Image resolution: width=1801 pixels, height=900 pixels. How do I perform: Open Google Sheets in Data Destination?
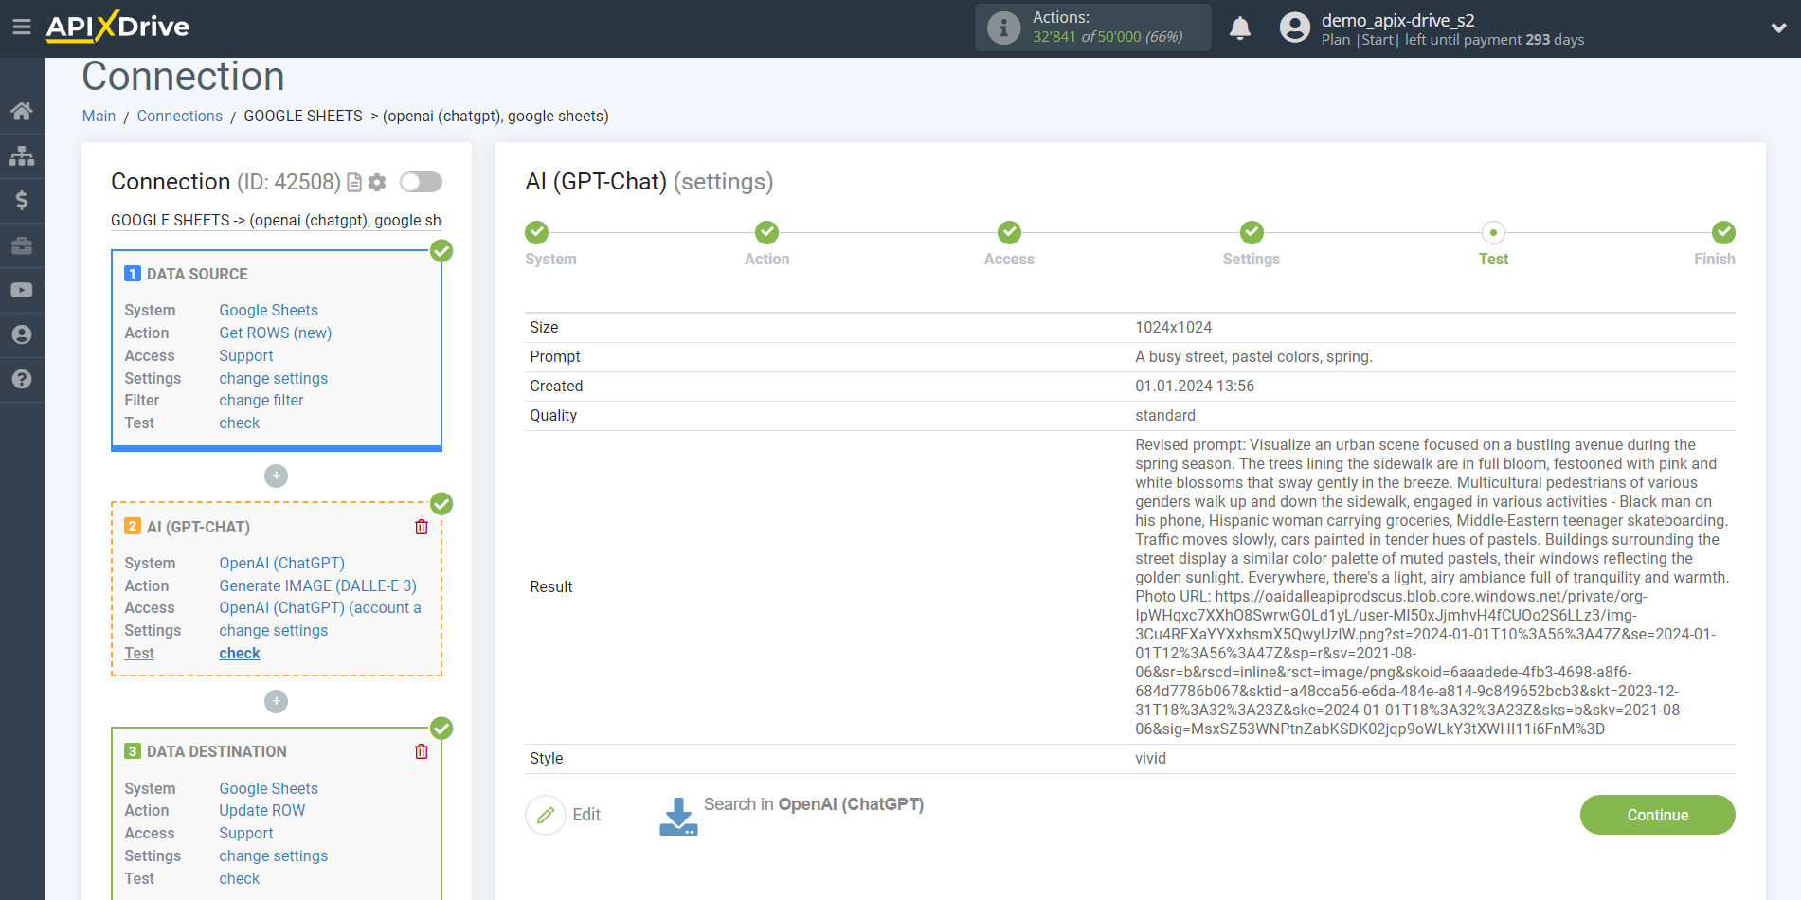click(268, 788)
